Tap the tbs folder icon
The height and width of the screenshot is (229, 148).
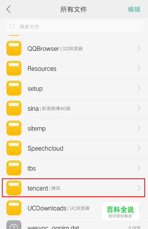(14, 168)
